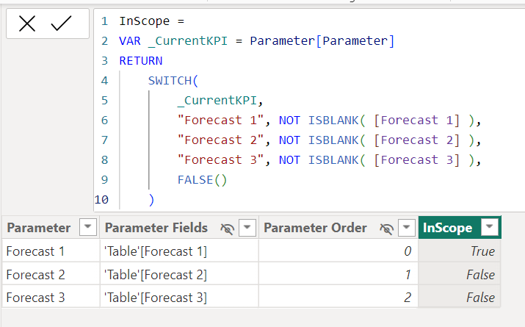Screen dimensions: 525x327
Task: Click the RETURN keyword in formula
Action: click(141, 61)
